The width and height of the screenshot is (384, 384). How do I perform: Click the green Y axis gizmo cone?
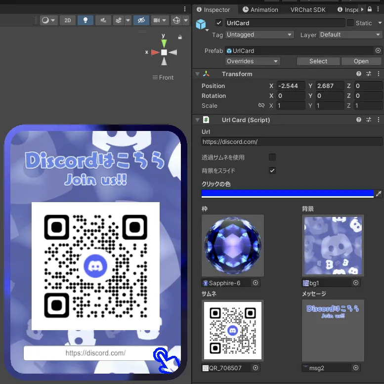164,43
